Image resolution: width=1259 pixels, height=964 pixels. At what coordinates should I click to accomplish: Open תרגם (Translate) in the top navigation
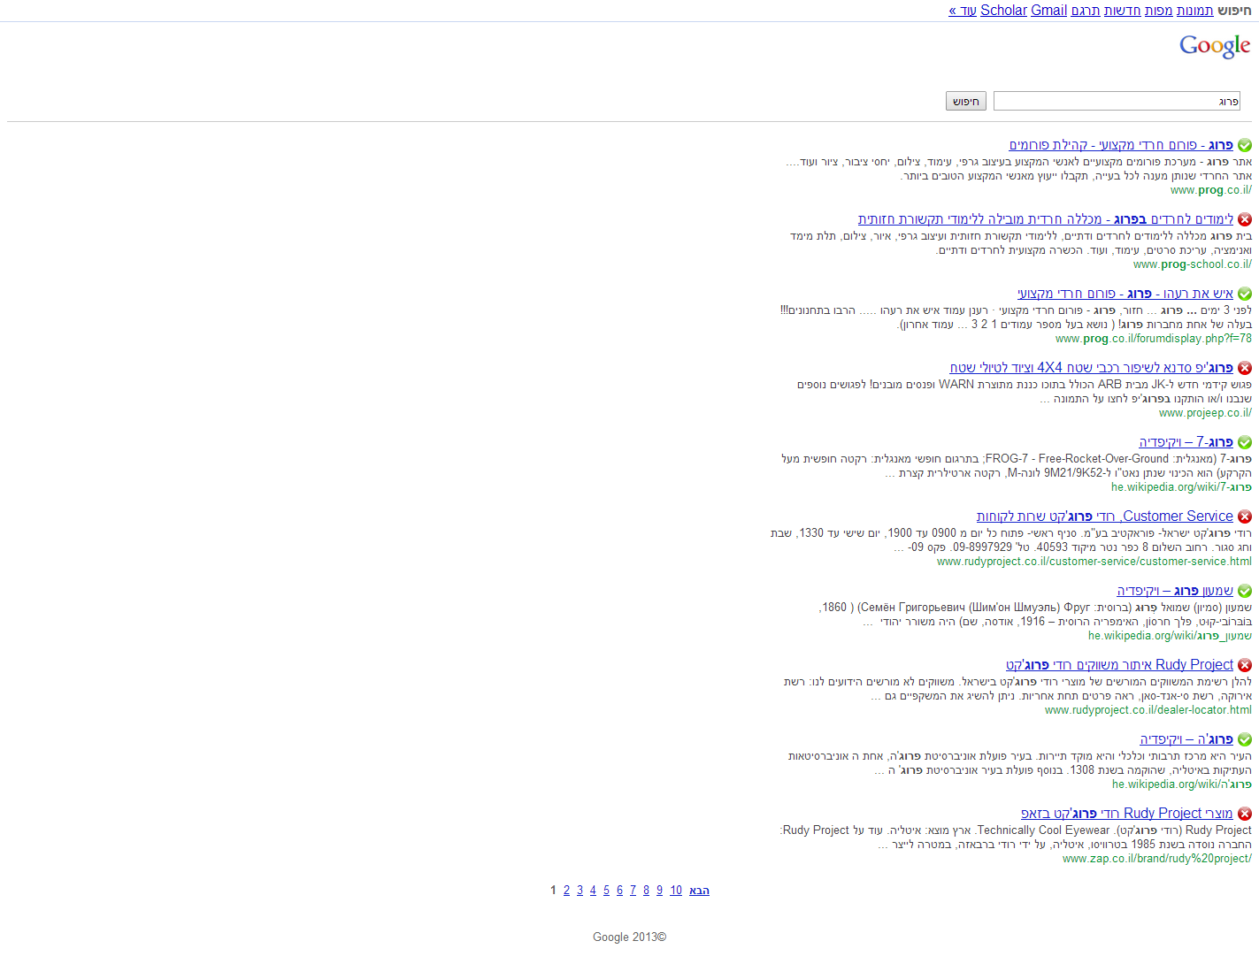tap(1086, 11)
